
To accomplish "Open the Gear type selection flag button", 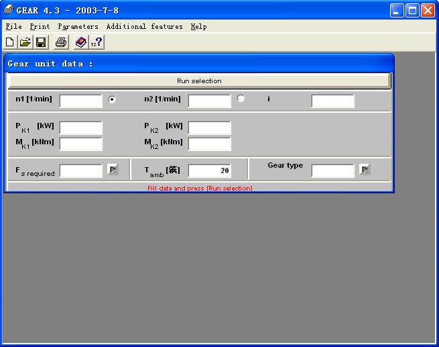I will [x=365, y=170].
